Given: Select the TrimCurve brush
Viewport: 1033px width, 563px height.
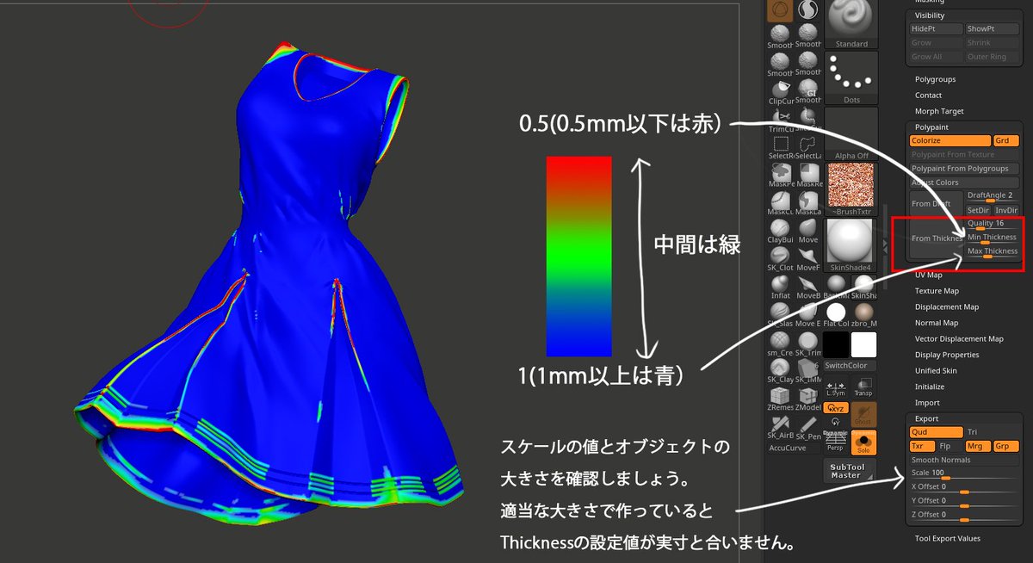Looking at the screenshot, I should 781,120.
